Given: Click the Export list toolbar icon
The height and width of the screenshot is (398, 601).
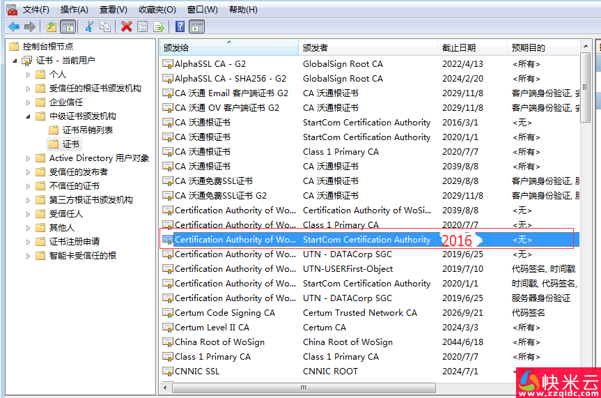Looking at the screenshot, I should point(158,27).
